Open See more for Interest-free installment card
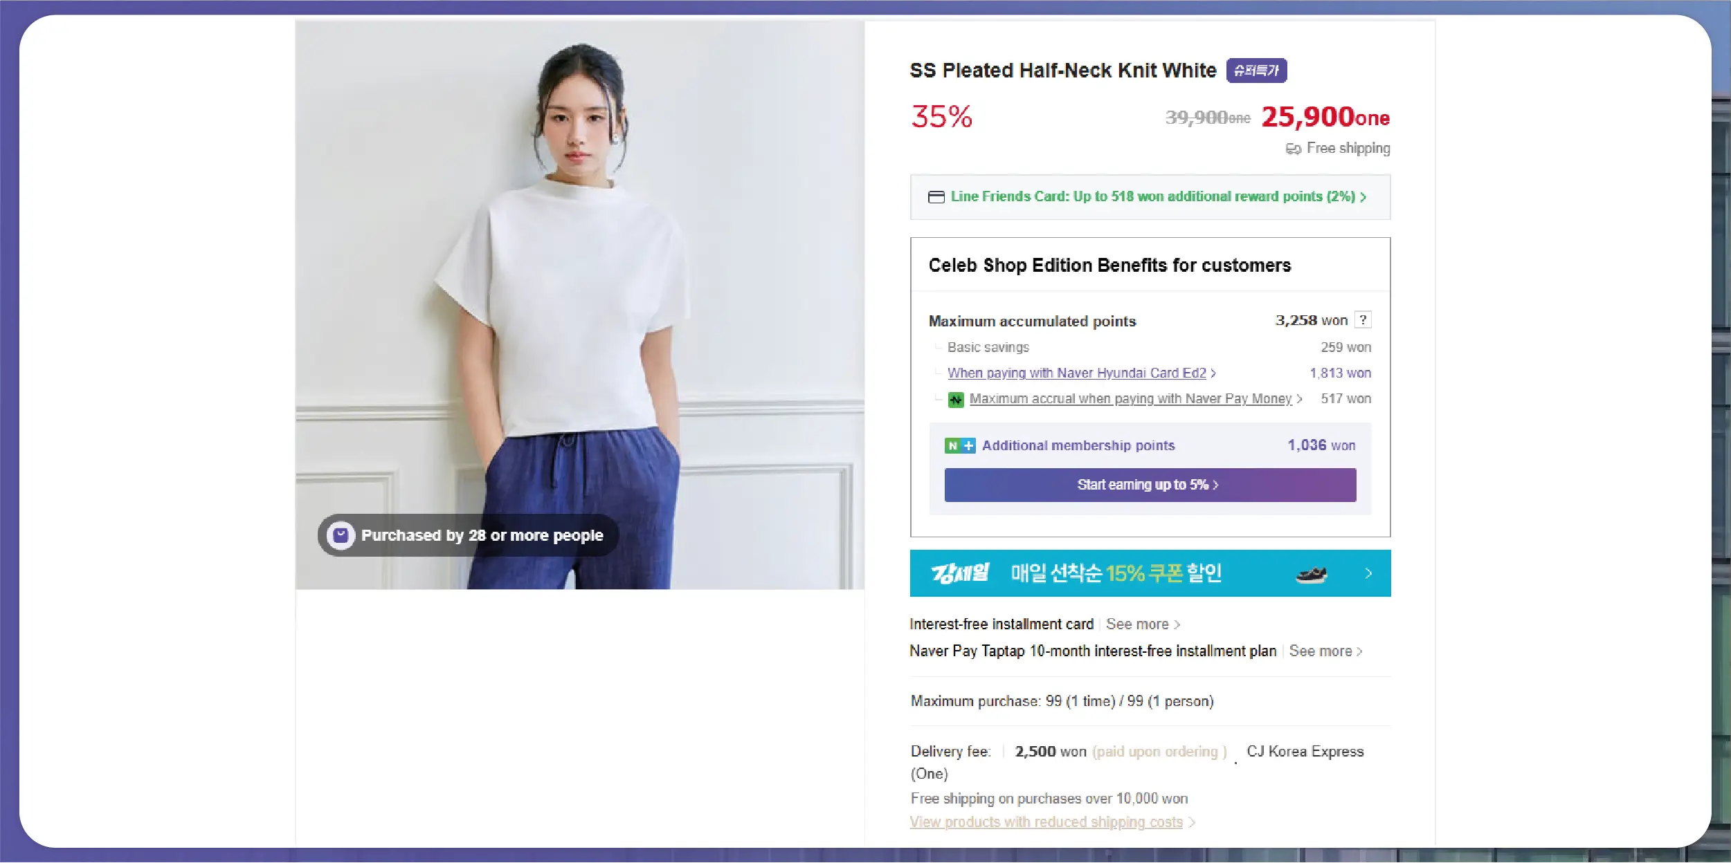 tap(1143, 624)
